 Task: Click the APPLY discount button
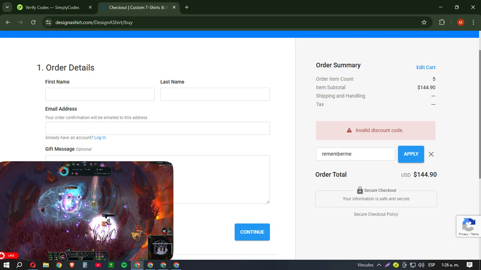coord(411,154)
